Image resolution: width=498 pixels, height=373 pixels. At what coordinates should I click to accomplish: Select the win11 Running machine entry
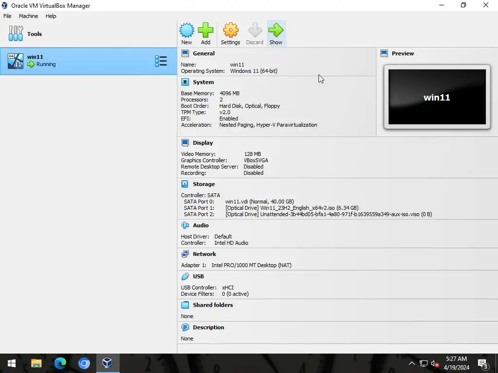[89, 61]
